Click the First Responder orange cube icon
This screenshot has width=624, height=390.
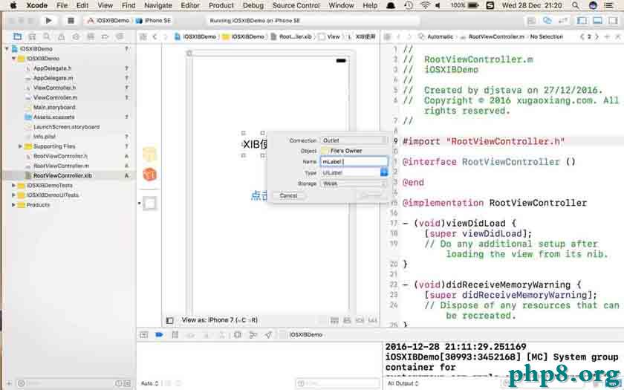pyautogui.click(x=150, y=175)
